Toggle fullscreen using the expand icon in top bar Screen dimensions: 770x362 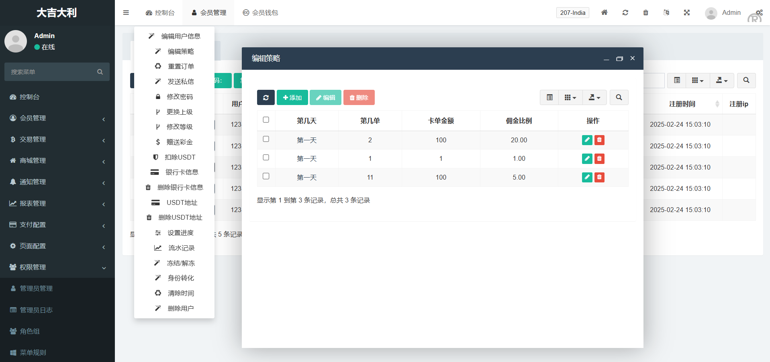point(686,12)
